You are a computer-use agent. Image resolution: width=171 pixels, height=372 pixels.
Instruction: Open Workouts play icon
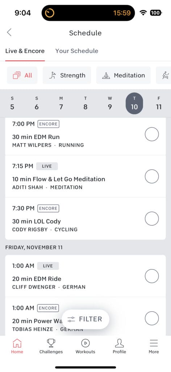(x=85, y=343)
